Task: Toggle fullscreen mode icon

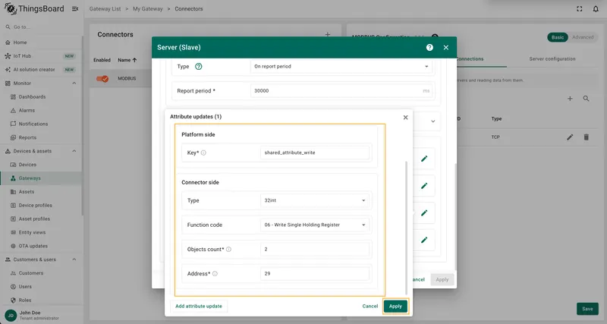Action: click(x=580, y=8)
